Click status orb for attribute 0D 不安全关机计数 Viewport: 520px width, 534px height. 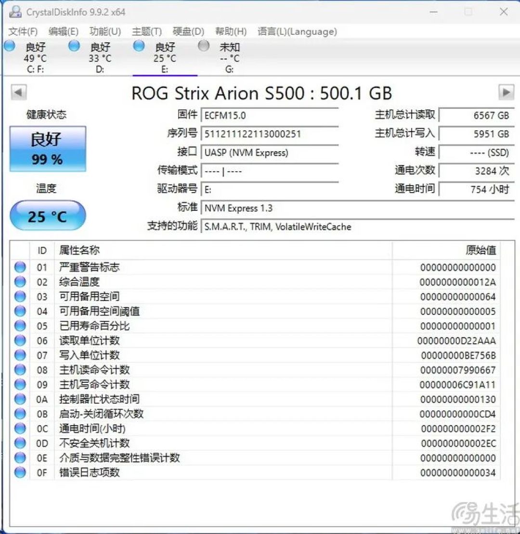20,443
